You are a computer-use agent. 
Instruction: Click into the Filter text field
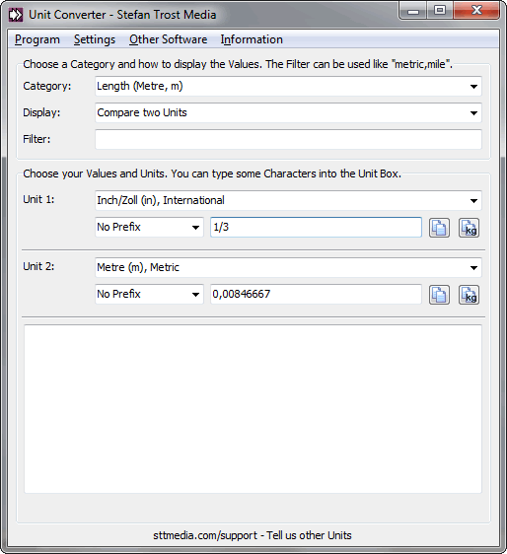coord(288,139)
